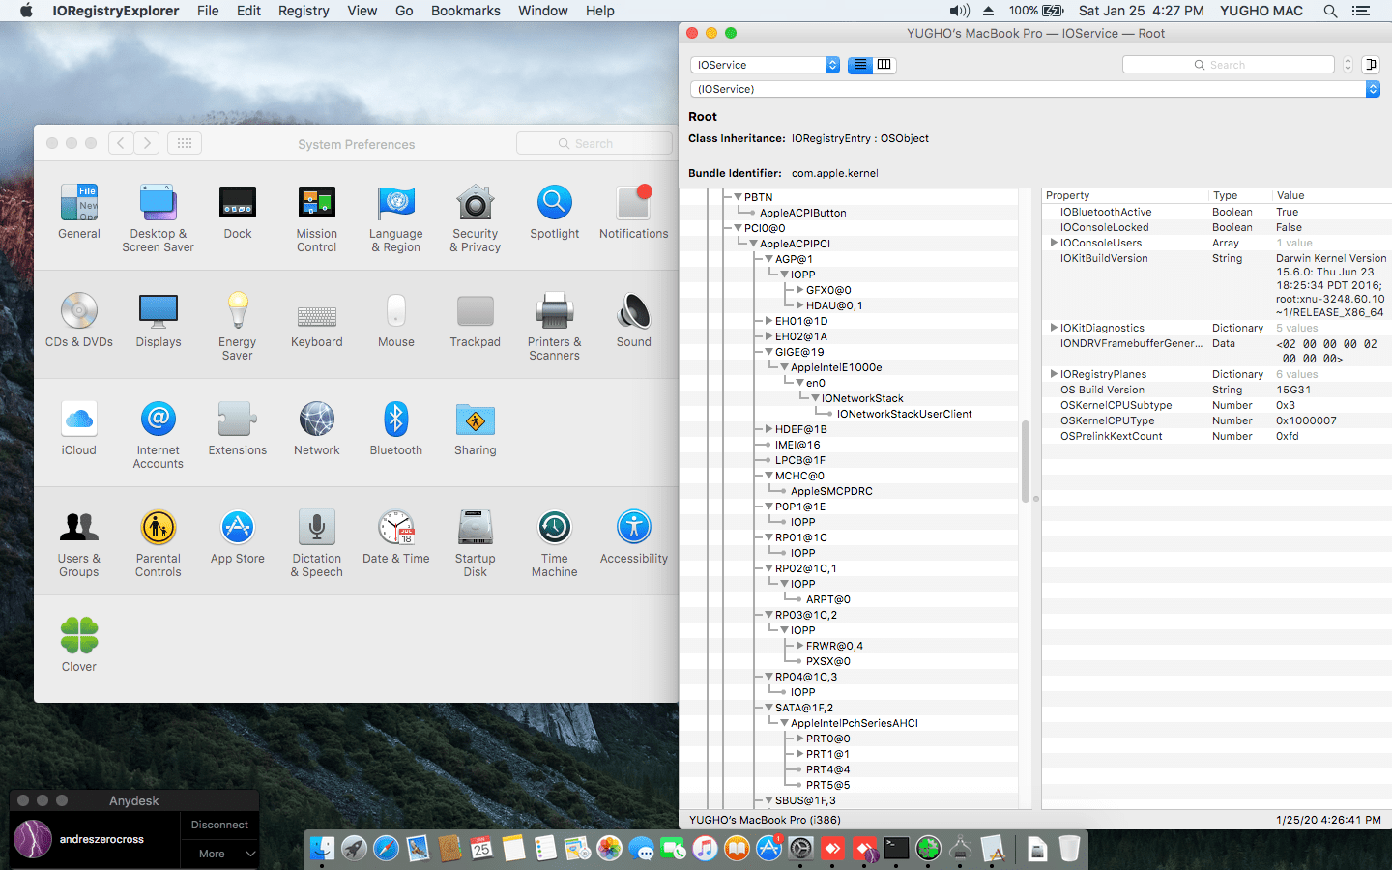Image resolution: width=1392 pixels, height=870 pixels.
Task: Open the (IOService) path dropdown
Action: 1034,89
